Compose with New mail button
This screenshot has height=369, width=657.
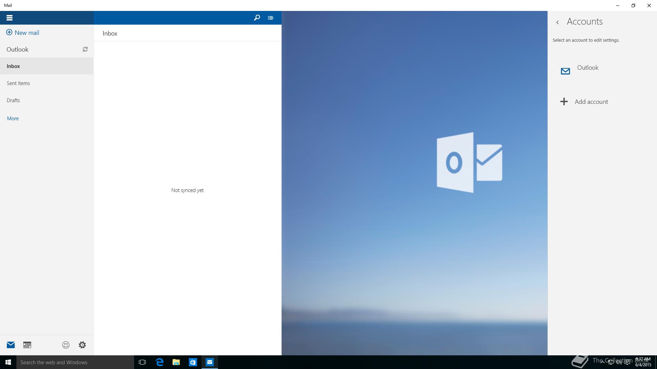pyautogui.click(x=23, y=33)
